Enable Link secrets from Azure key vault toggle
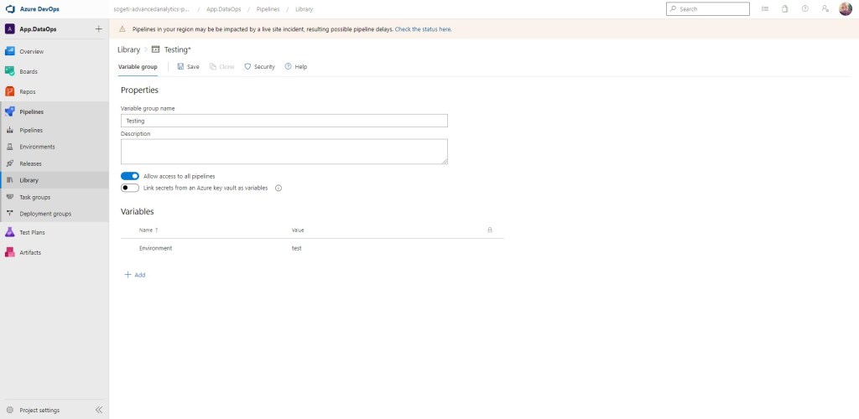 130,188
